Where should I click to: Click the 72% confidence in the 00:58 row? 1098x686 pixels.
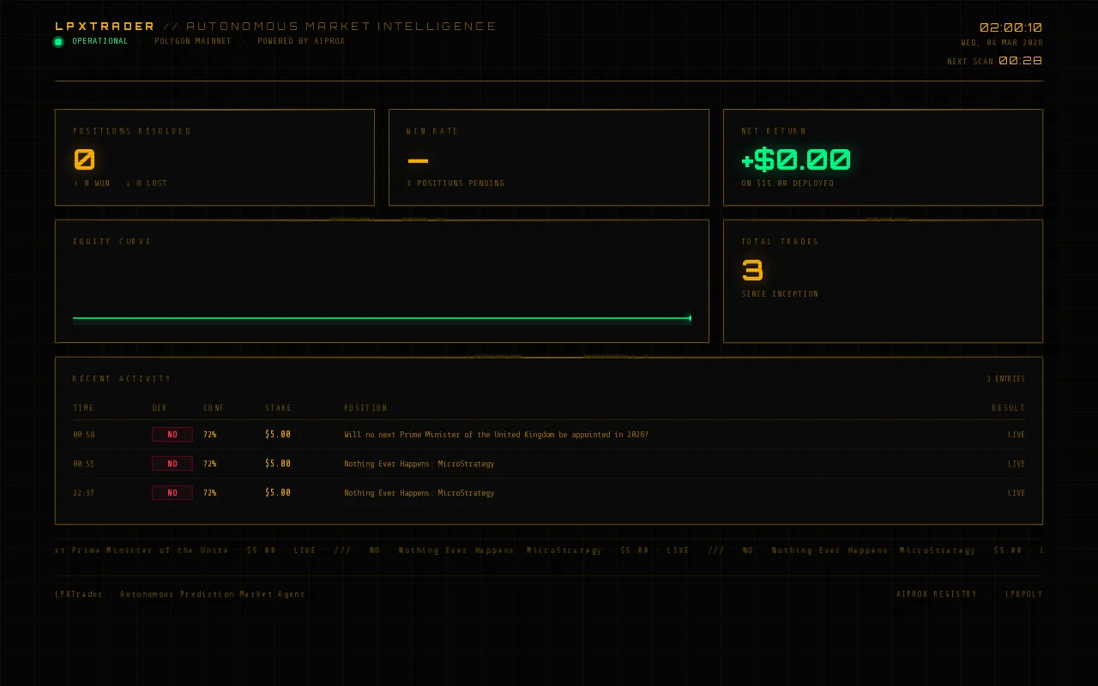210,435
